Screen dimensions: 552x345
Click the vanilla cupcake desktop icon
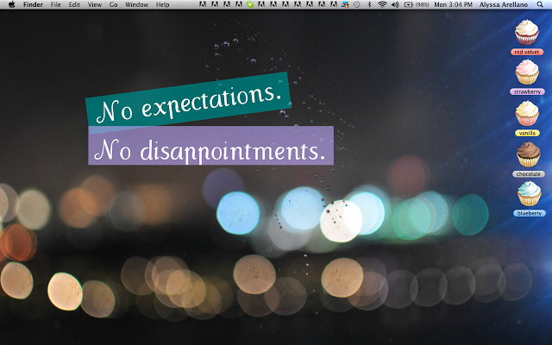[x=526, y=113]
